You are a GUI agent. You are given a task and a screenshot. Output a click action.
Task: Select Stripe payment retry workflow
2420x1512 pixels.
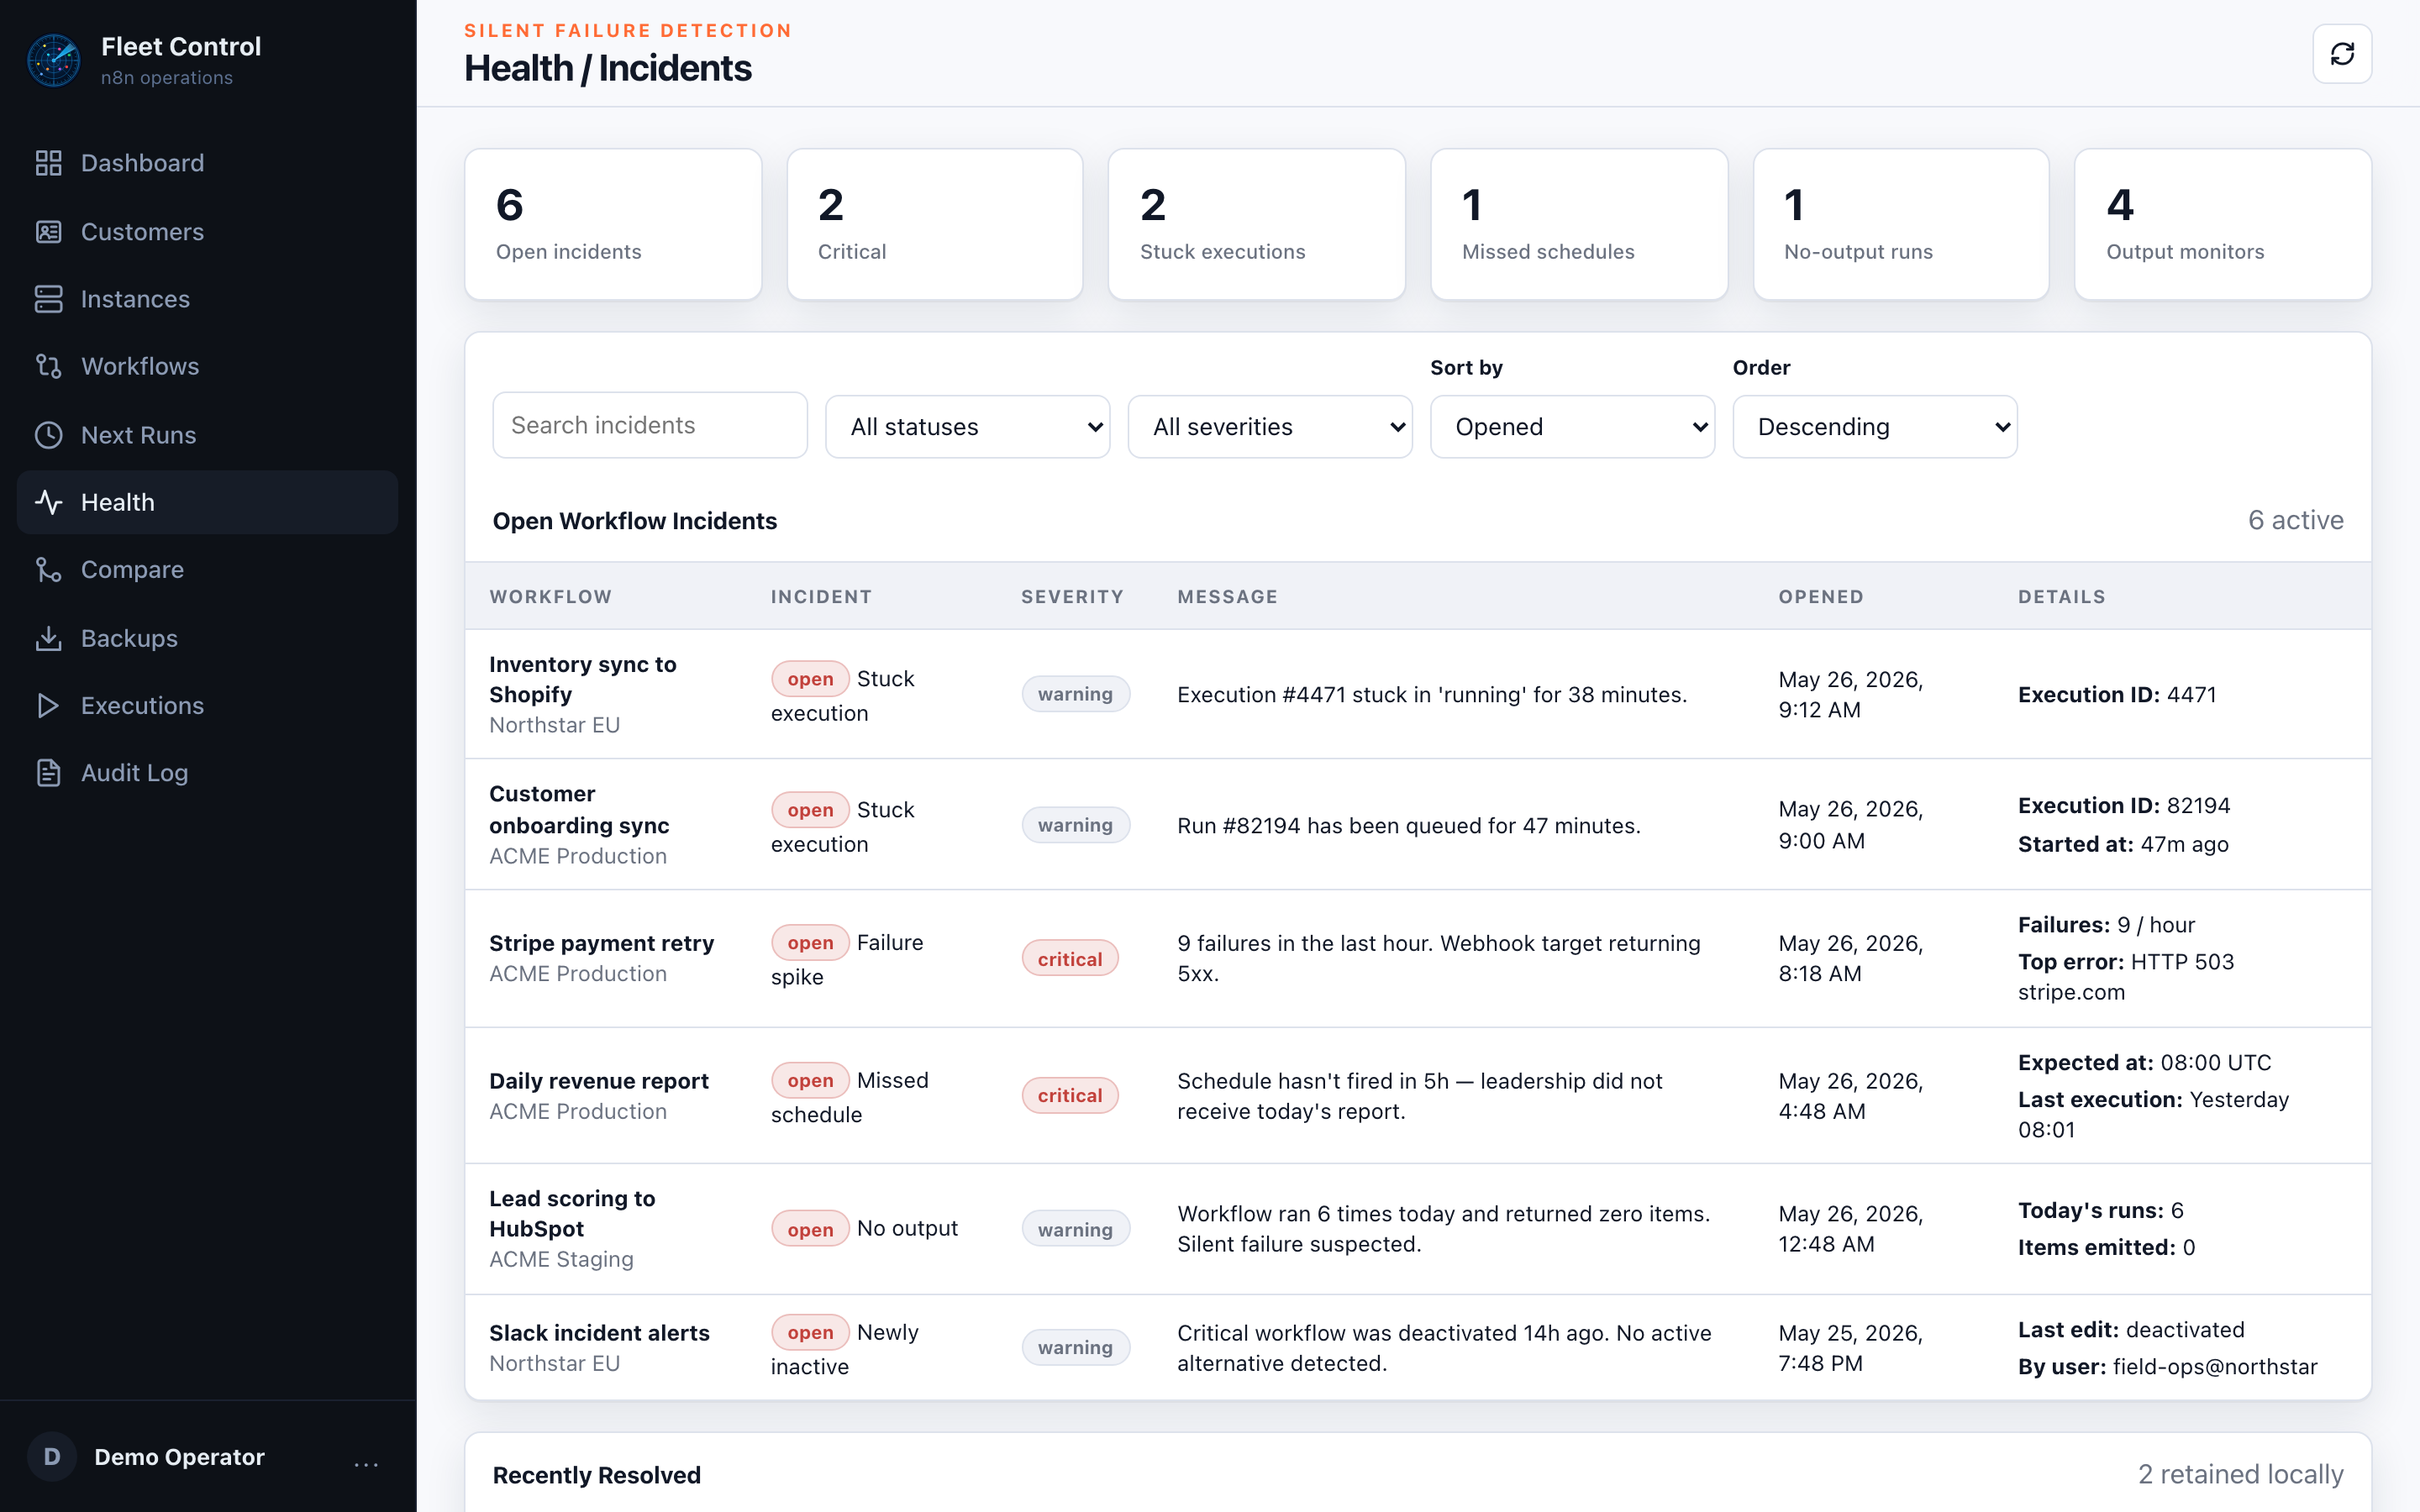(x=601, y=943)
